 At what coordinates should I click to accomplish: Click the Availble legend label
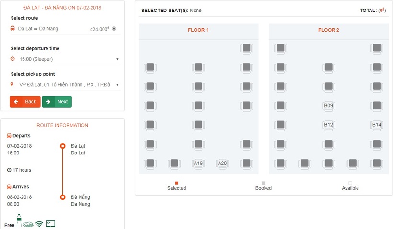350,188
